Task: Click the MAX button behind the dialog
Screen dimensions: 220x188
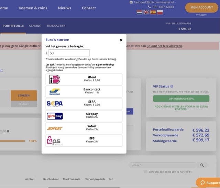Action: coord(130,111)
